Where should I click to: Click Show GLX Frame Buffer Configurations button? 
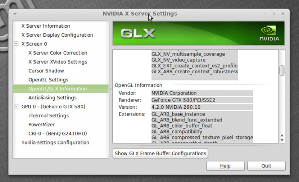click(160, 153)
